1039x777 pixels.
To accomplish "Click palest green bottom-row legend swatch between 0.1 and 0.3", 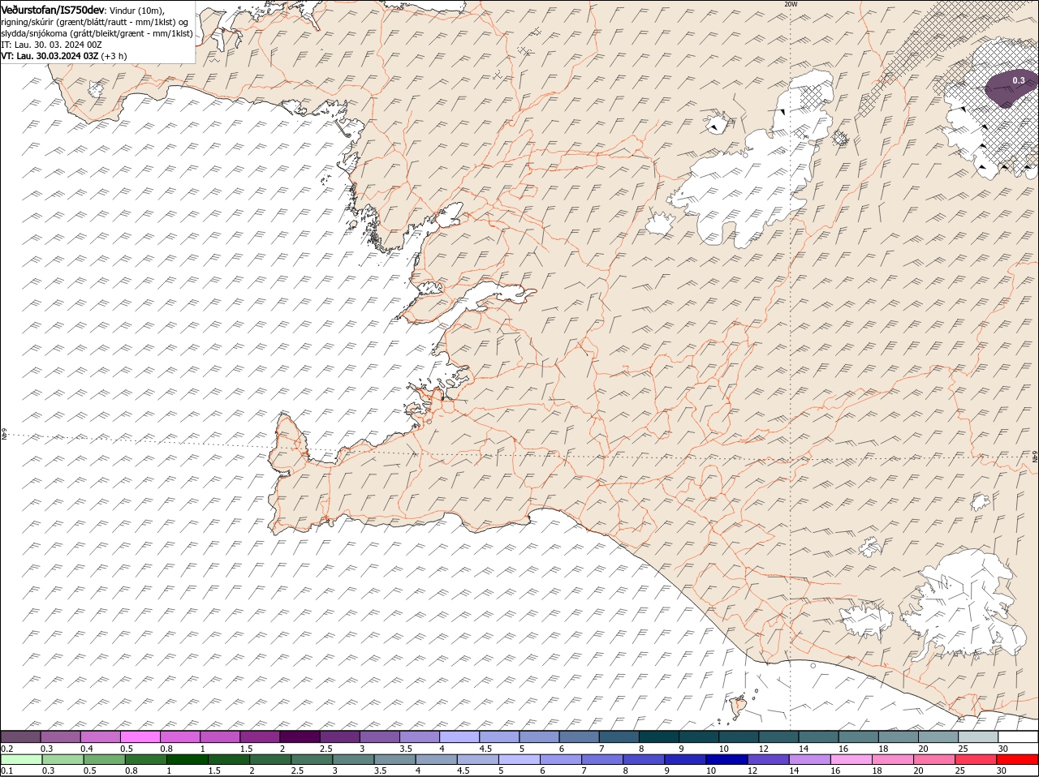I will pos(22,759).
